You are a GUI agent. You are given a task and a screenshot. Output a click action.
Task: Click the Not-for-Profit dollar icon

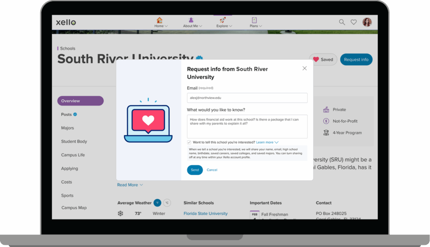[x=326, y=121]
